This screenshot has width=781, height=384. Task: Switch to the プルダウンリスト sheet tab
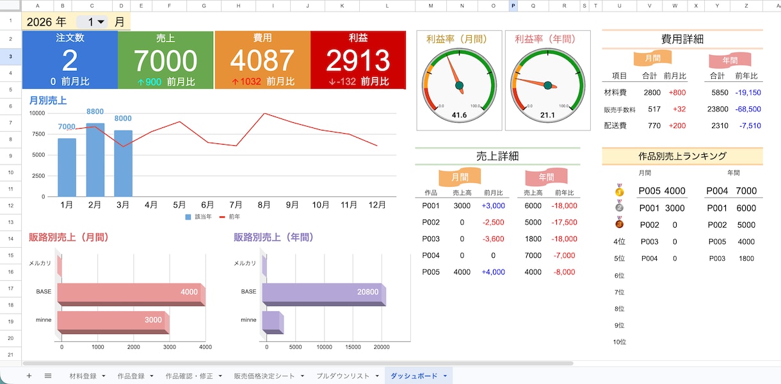342,376
